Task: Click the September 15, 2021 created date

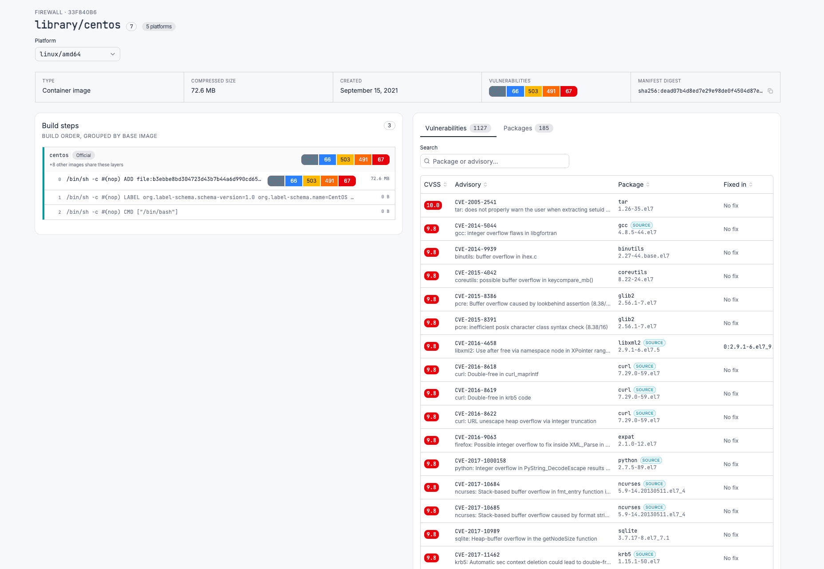Action: [x=369, y=90]
